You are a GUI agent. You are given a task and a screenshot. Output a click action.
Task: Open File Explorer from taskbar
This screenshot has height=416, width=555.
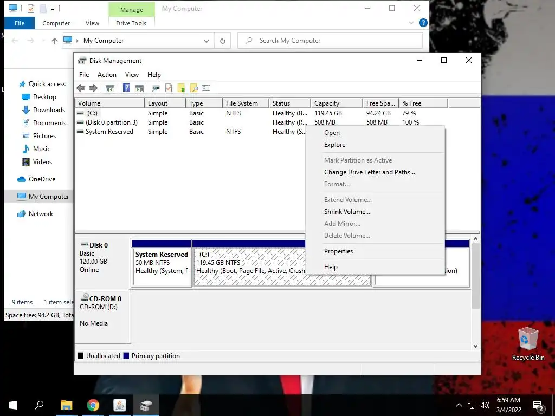pyautogui.click(x=66, y=405)
